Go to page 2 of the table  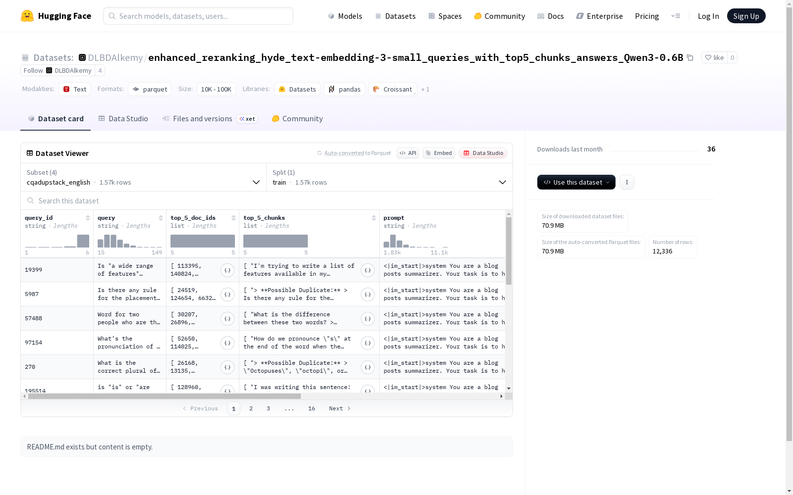tap(251, 408)
